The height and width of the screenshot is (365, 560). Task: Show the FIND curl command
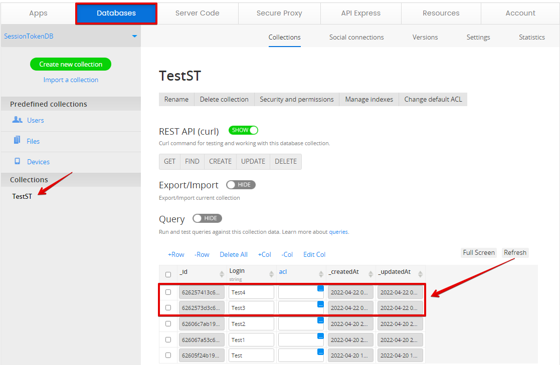click(x=192, y=162)
